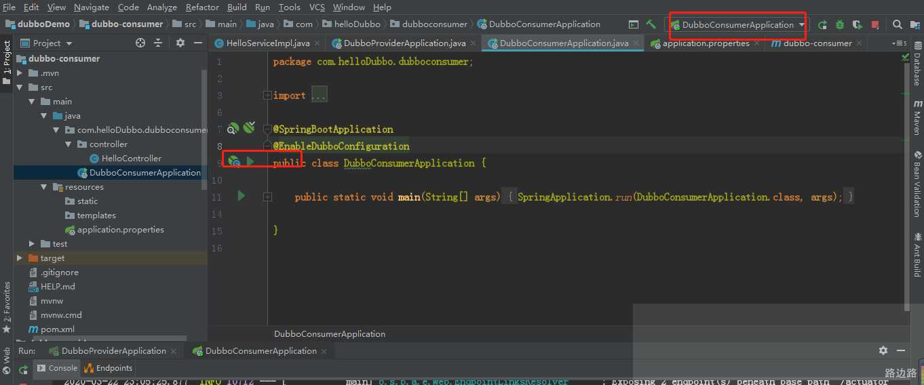This screenshot has height=385, width=924.
Task: Switch to the application.properties editor tab
Action: (706, 43)
